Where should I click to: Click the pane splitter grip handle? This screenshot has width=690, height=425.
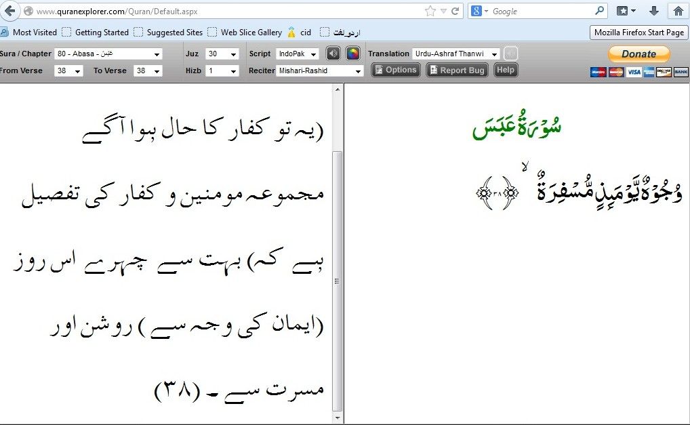(337, 281)
